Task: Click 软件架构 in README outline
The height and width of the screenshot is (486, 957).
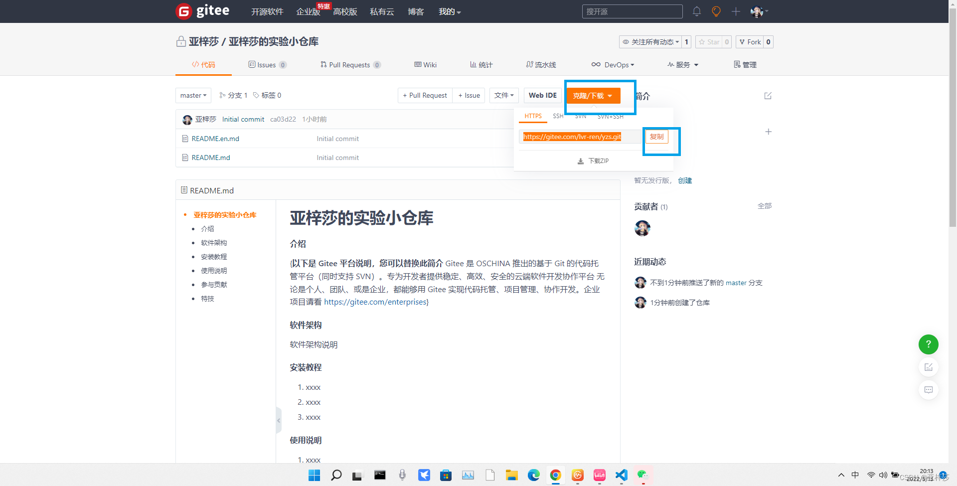Action: coord(214,243)
